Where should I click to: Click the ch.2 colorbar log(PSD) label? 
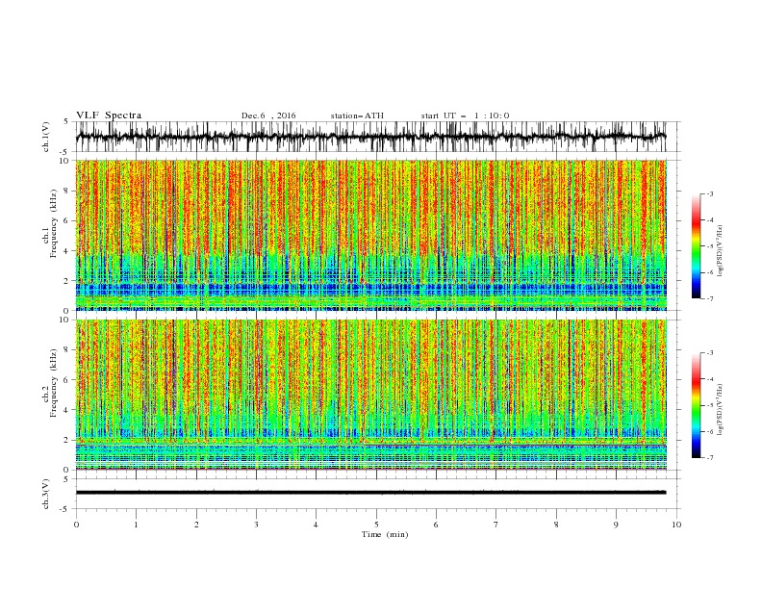[720, 409]
